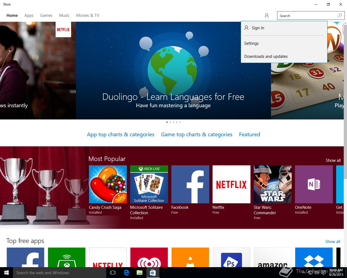Select the Amazon app icon
This screenshot has width=347, height=278.
point(273,257)
